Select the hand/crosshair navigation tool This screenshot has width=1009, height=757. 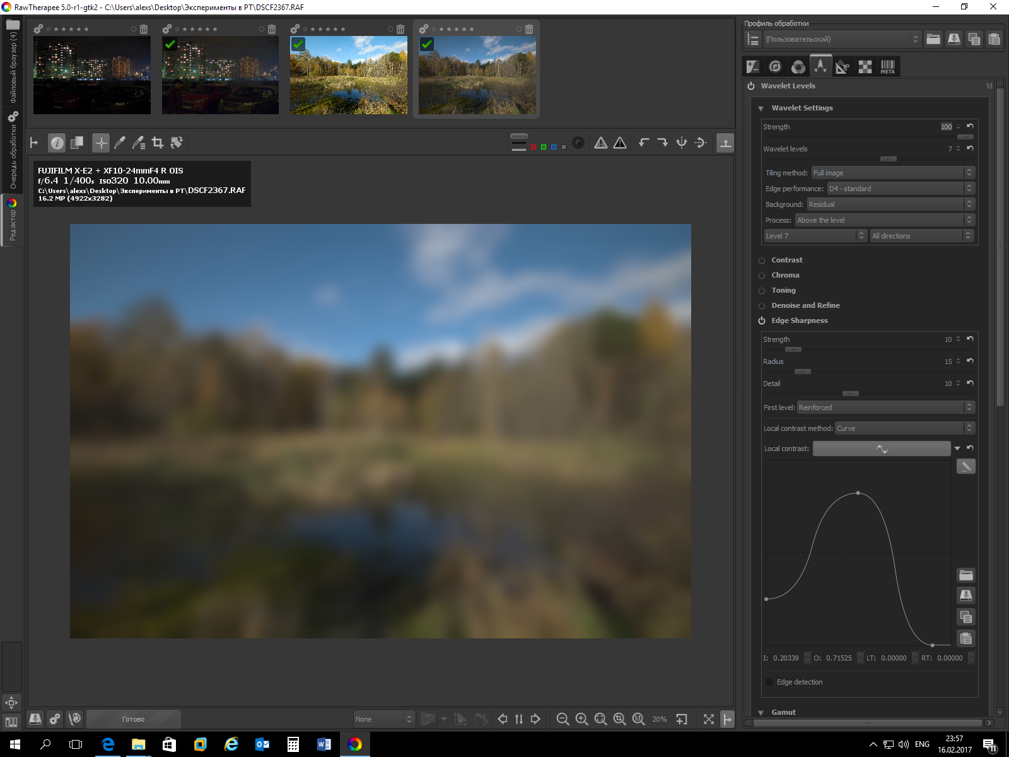[101, 143]
